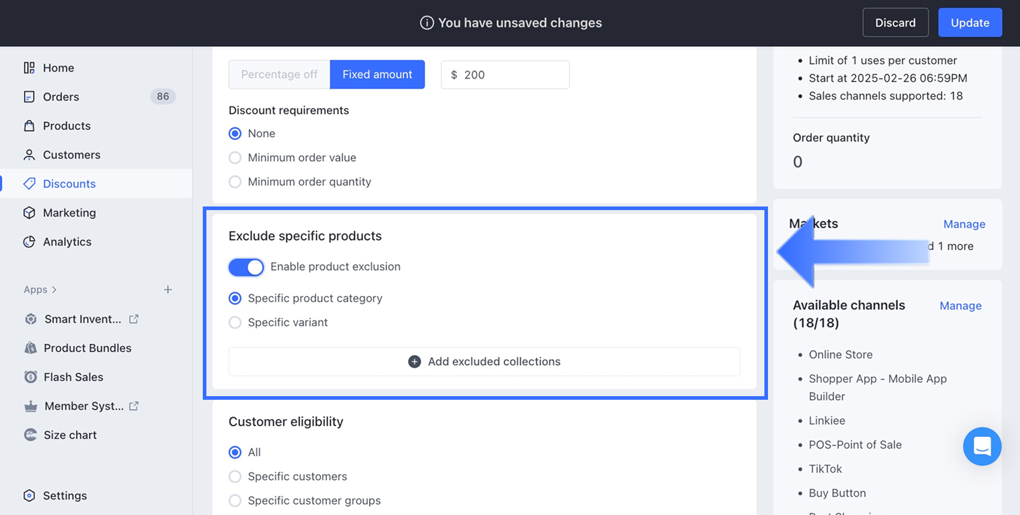
Task: Turn off Enable product exclusion switch
Action: pyautogui.click(x=246, y=267)
